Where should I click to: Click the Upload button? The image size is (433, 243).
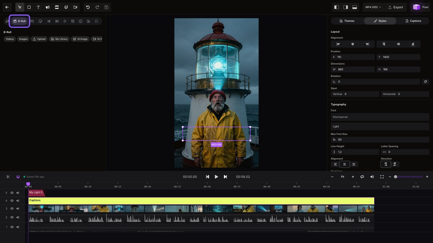39,39
